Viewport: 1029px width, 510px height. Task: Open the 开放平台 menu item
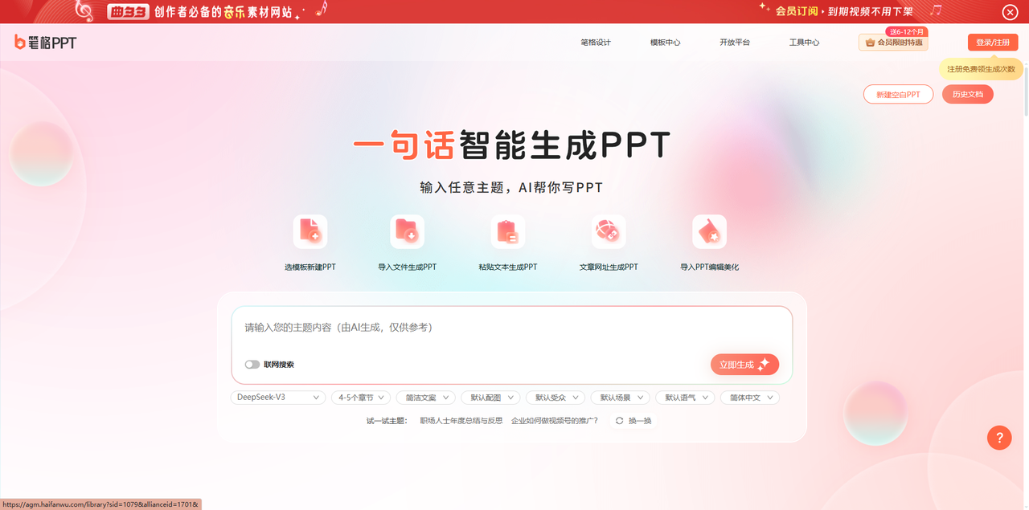click(x=735, y=43)
